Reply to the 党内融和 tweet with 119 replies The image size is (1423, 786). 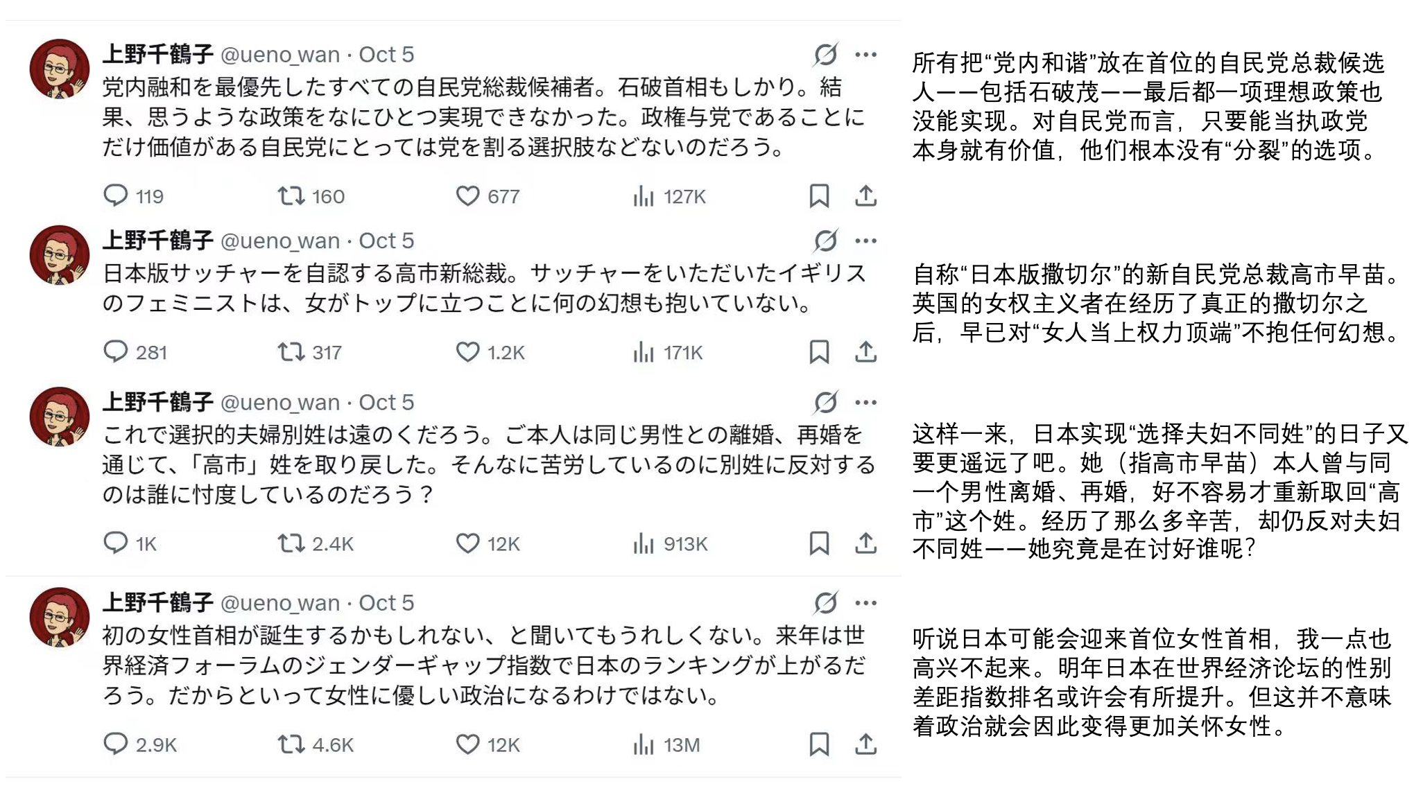[116, 196]
